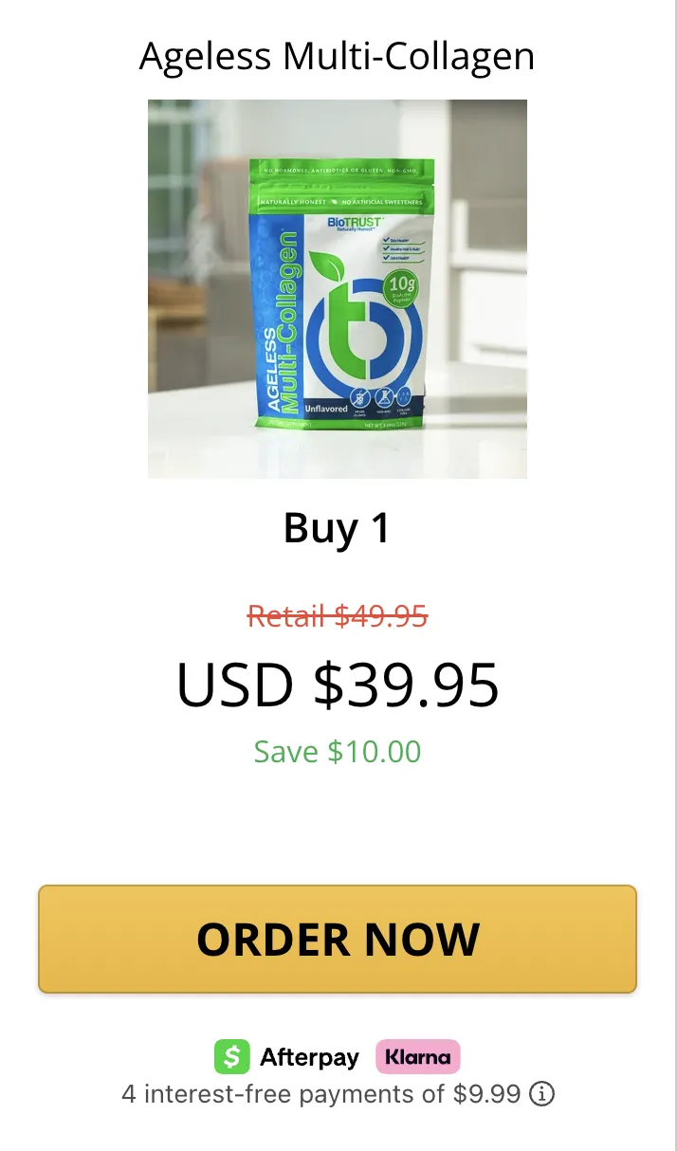
Task: Click the USD $39.95 price
Action: point(338,685)
